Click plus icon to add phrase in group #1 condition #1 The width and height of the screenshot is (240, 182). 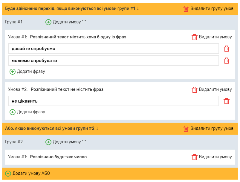(13, 72)
